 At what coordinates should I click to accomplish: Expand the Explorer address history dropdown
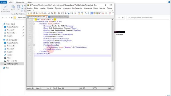pyautogui.click(x=119, y=18)
